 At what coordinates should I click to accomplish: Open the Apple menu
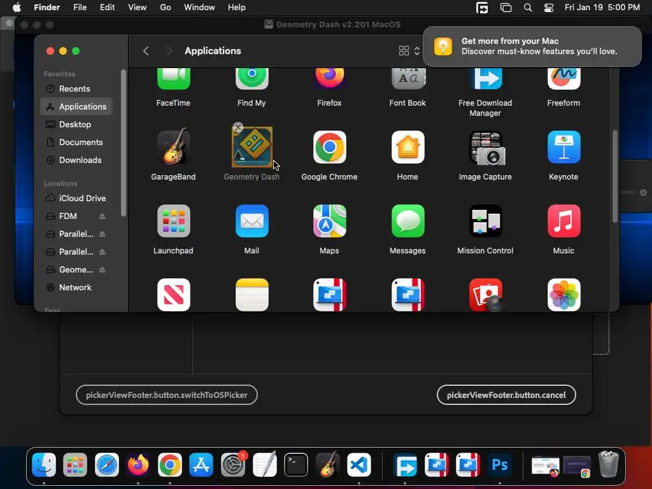click(x=17, y=8)
